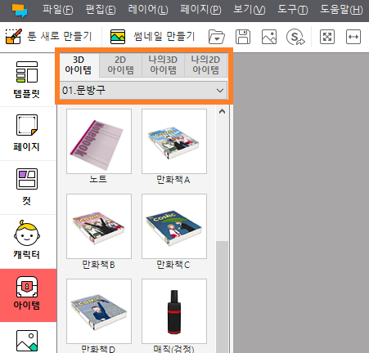This screenshot has width=369, height=353.
Task: Expand the 01.문방구 category dropdown
Action: coord(143,90)
